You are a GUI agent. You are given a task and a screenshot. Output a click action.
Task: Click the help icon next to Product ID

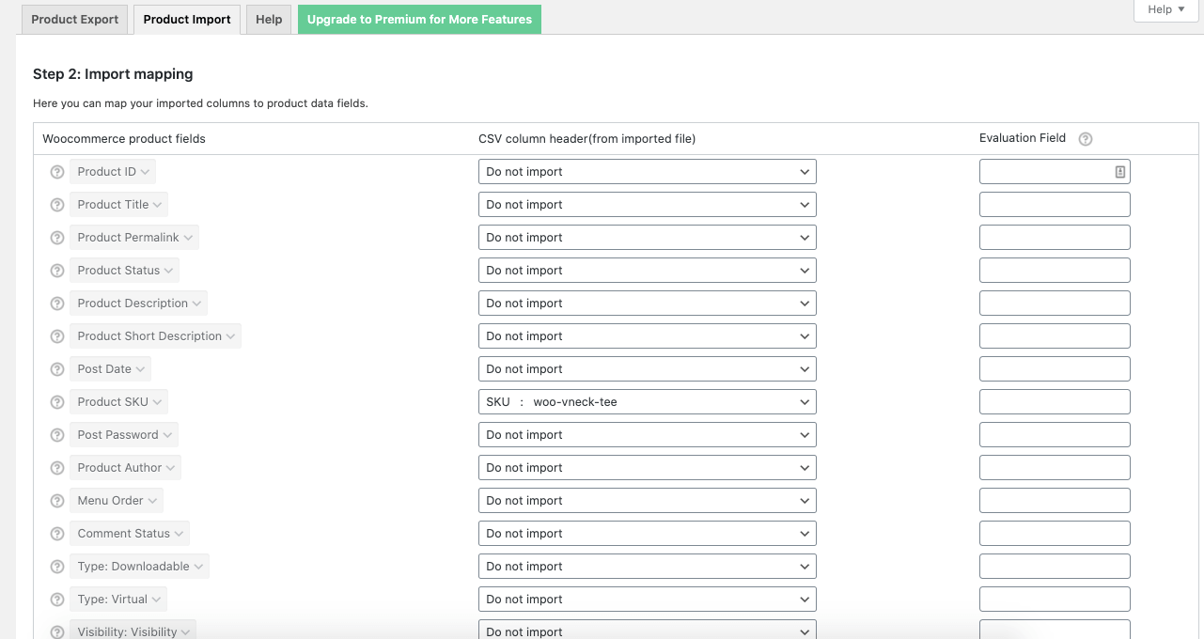pyautogui.click(x=56, y=171)
